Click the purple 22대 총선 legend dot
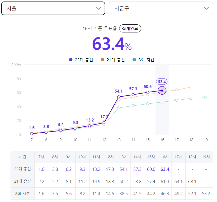Viewport: 217px width, 202px height. (71, 60)
